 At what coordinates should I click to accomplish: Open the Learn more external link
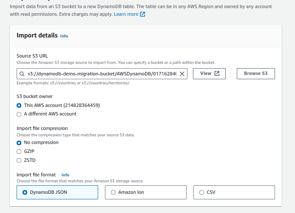[x=130, y=14]
